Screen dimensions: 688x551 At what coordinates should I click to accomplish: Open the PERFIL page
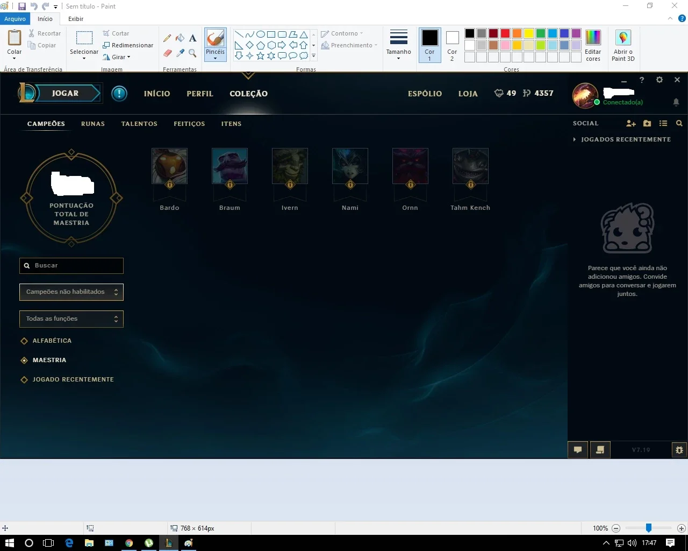click(200, 94)
